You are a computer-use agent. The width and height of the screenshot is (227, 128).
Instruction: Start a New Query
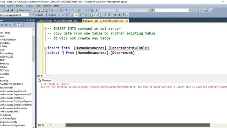pos(23,10)
